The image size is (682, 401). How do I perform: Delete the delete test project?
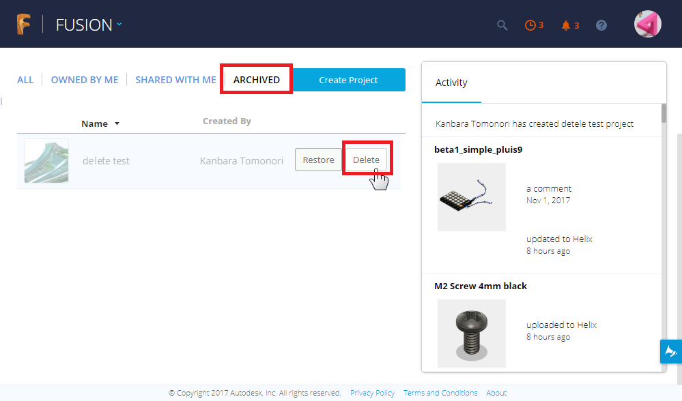(366, 160)
